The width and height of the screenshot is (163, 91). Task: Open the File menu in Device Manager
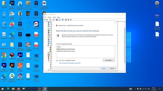click(x=45, y=17)
